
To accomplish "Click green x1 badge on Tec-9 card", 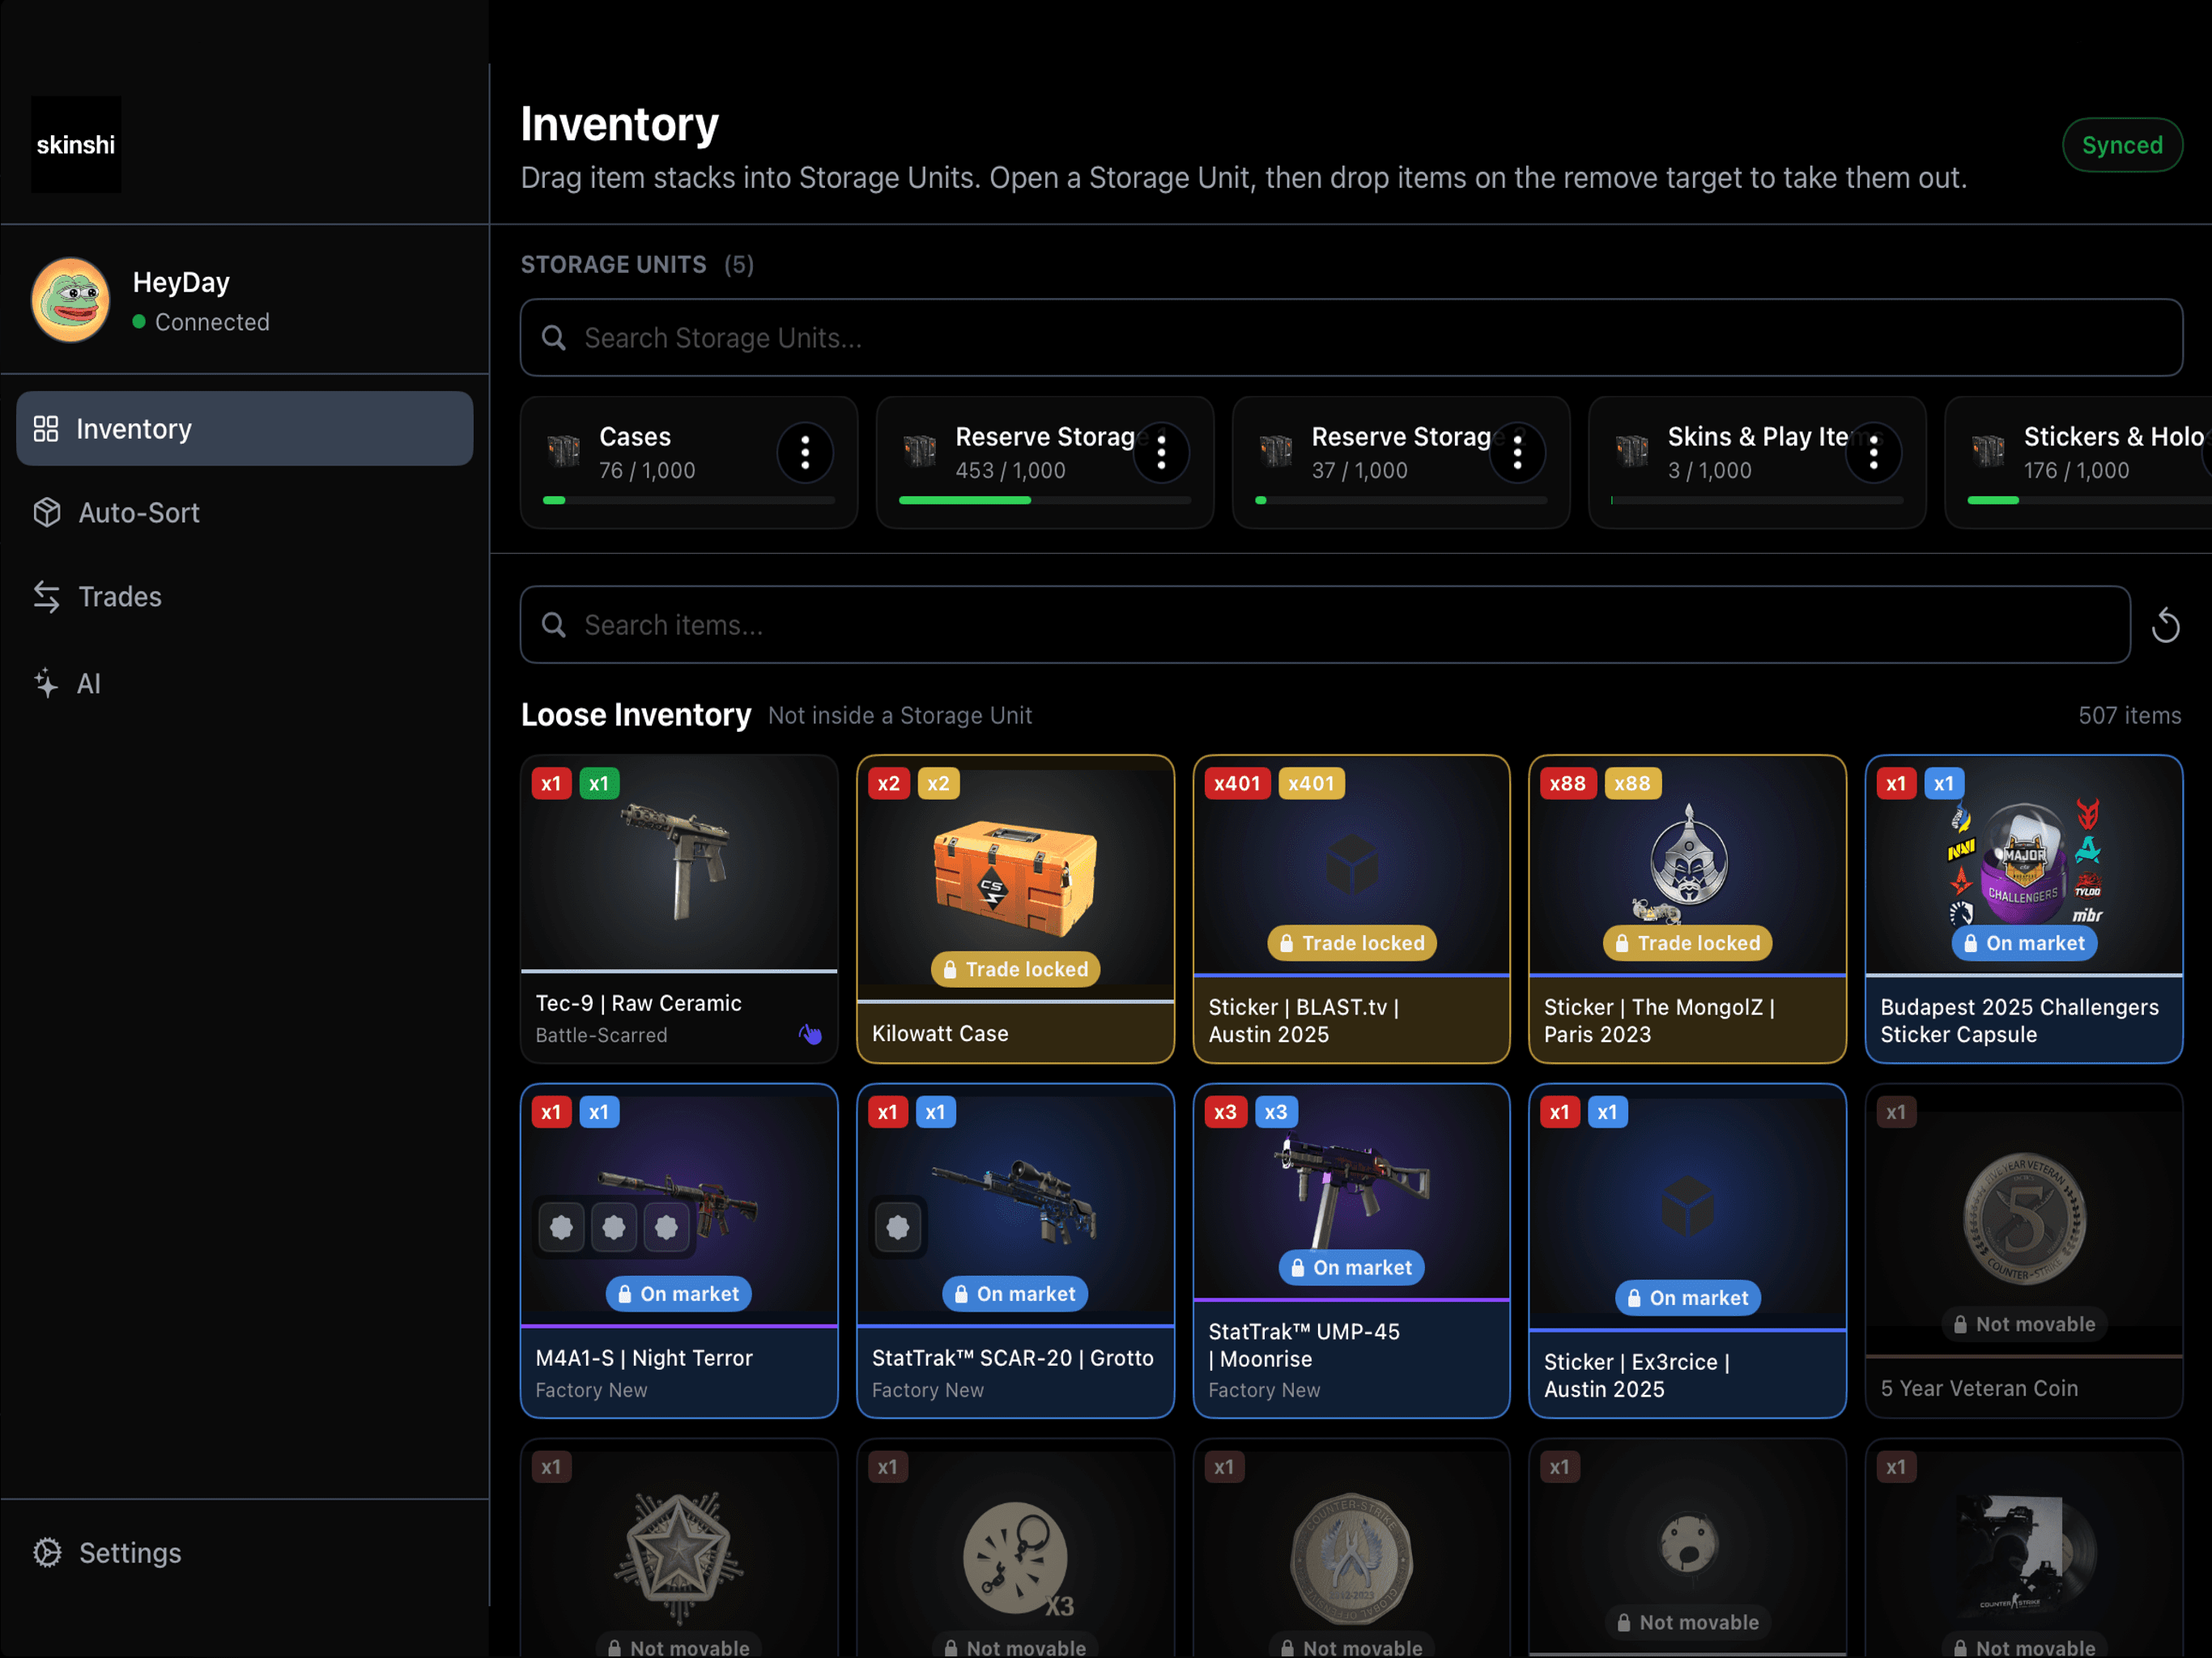I will 599,784.
